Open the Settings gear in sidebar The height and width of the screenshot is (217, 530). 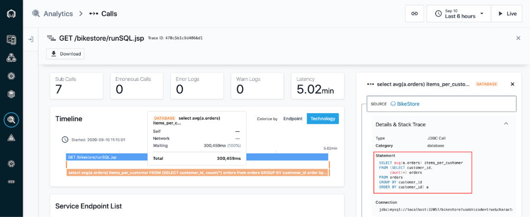coord(11,164)
